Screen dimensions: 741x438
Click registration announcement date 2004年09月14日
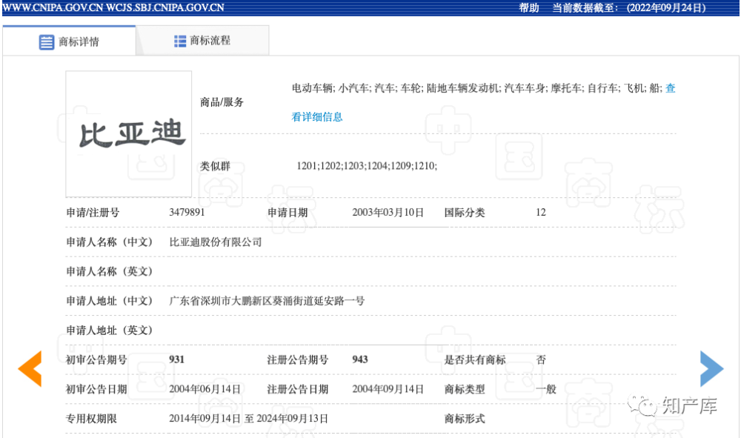point(388,389)
